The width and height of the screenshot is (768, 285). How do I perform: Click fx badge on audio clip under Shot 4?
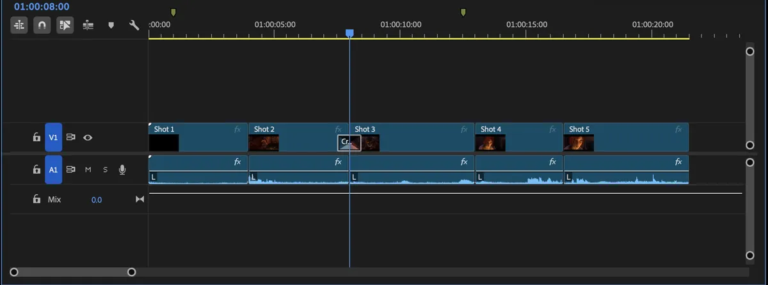coord(552,162)
